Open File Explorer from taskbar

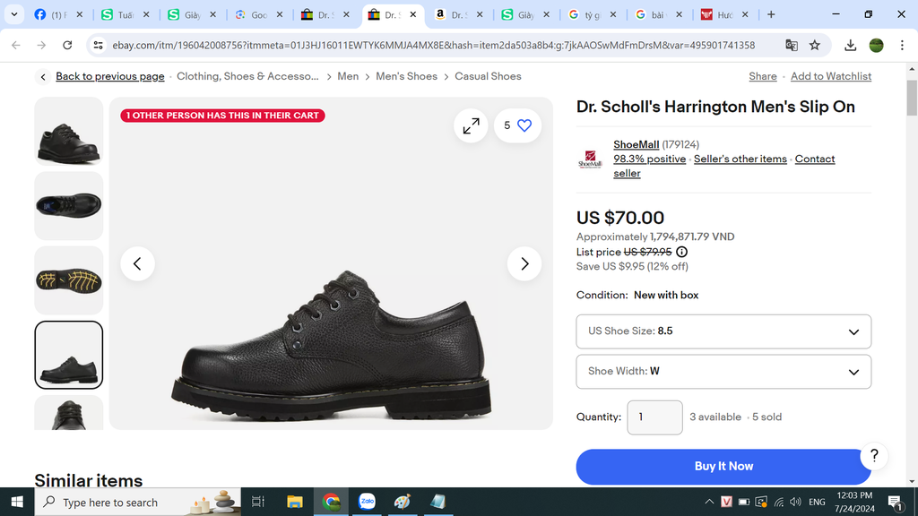click(294, 502)
